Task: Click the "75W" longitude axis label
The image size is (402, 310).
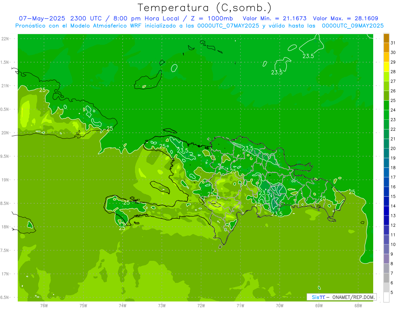Action: [83, 306]
